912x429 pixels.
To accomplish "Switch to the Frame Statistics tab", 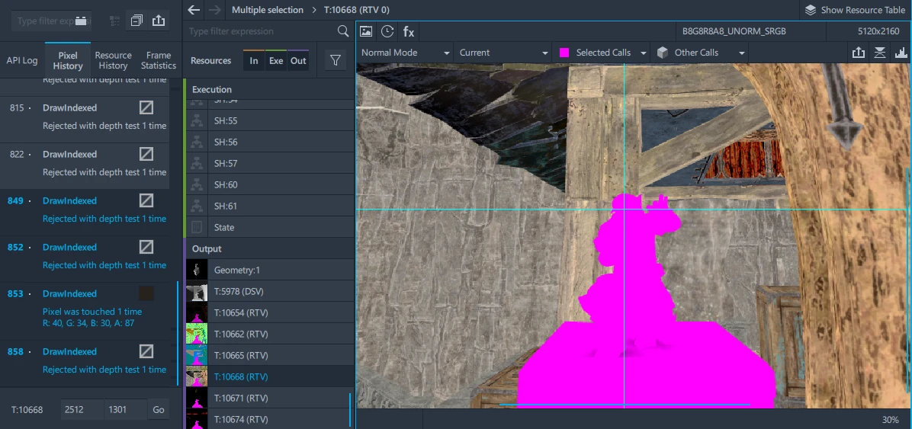I will click(x=159, y=60).
